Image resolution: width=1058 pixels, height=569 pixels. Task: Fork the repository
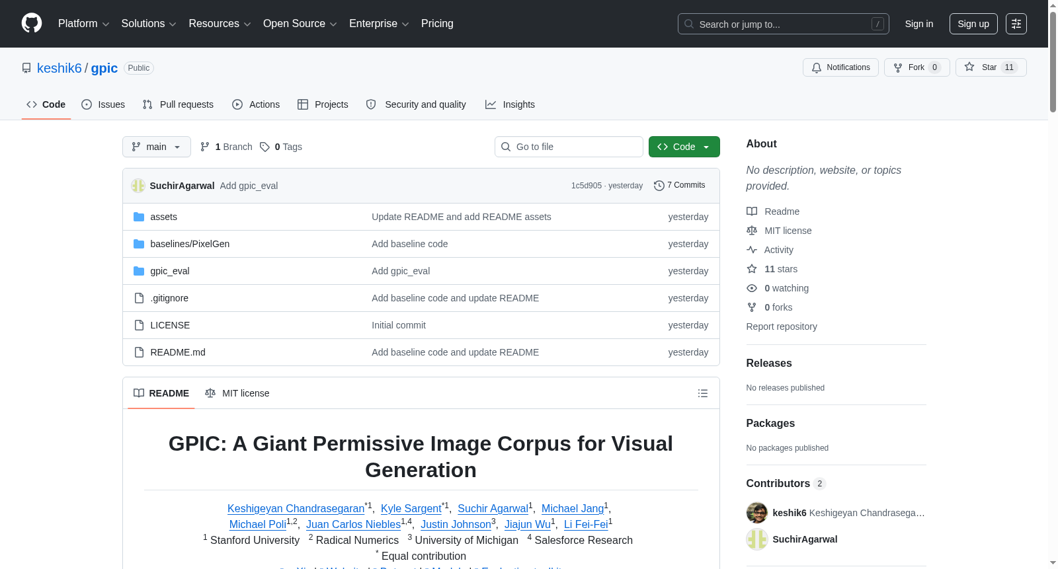coord(916,67)
